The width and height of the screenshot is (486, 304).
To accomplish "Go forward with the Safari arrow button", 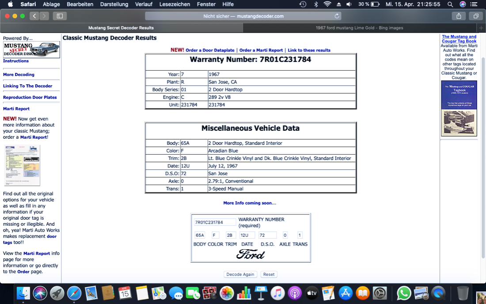I will pos(44,16).
